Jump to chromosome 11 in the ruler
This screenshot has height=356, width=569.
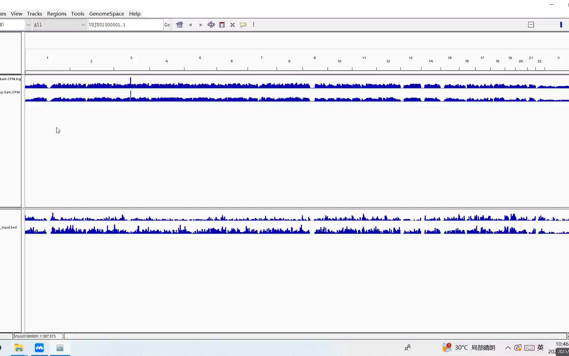(x=364, y=58)
